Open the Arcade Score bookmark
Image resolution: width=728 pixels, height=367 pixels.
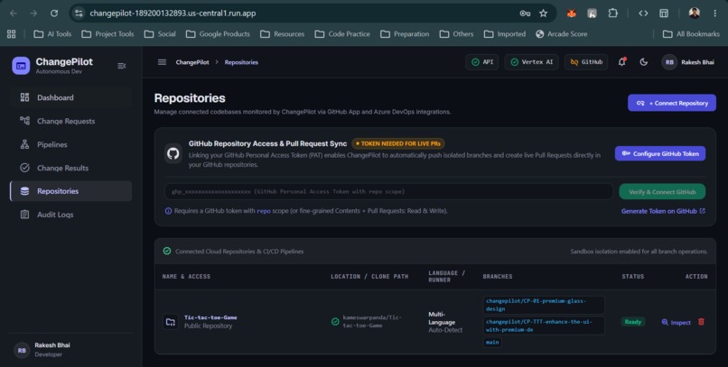click(x=561, y=34)
